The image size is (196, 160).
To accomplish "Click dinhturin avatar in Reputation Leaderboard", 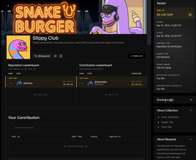I will coord(19,83).
